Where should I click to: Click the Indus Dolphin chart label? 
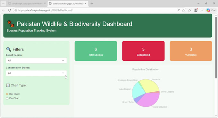click(x=125, y=89)
